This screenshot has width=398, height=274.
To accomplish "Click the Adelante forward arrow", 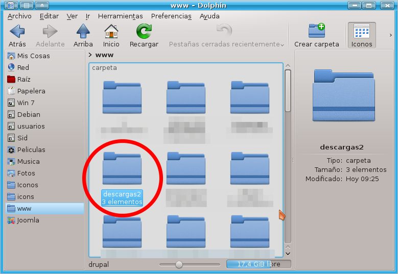I will tap(50, 36).
